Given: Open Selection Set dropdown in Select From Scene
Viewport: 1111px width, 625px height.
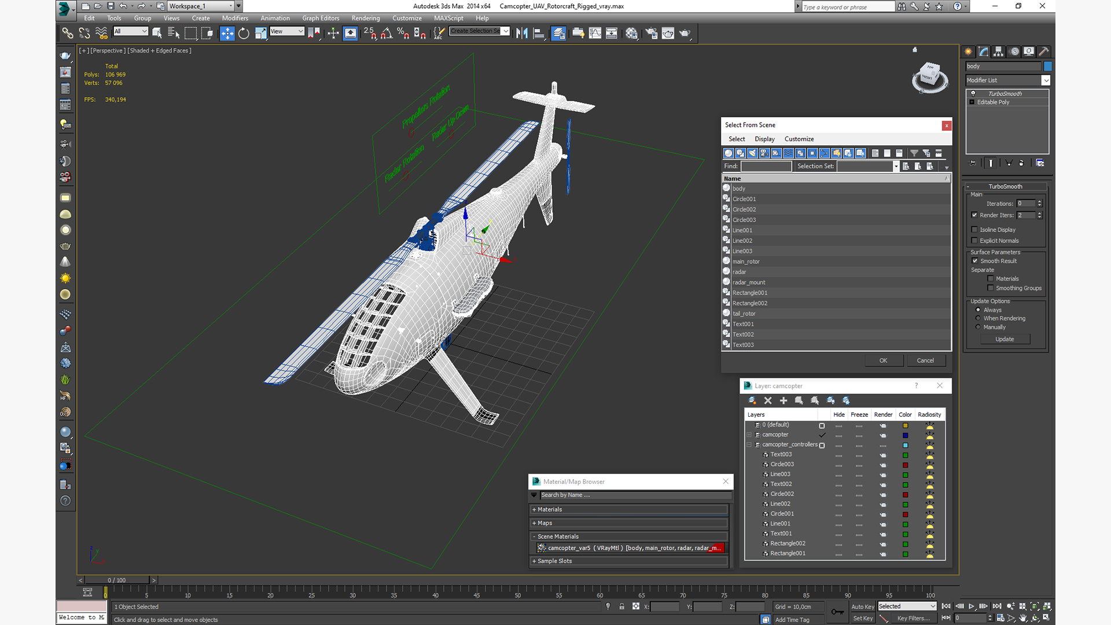Looking at the screenshot, I should tap(896, 167).
